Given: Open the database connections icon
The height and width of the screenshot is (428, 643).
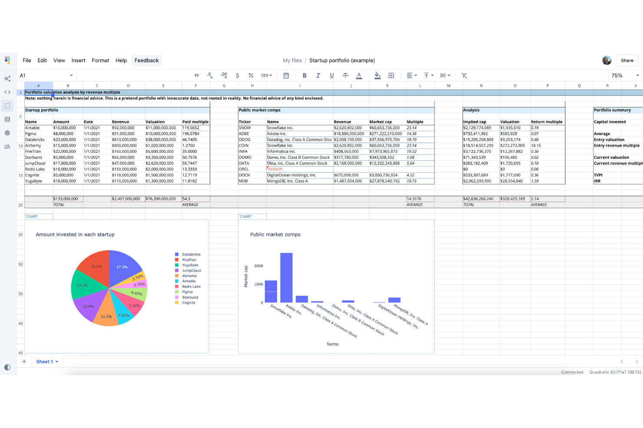Looking at the screenshot, I should [7, 119].
